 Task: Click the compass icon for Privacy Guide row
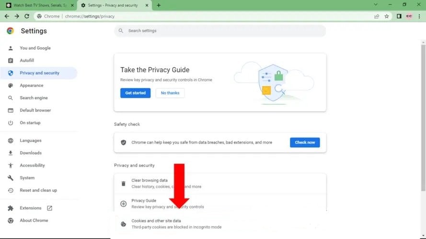(123, 204)
